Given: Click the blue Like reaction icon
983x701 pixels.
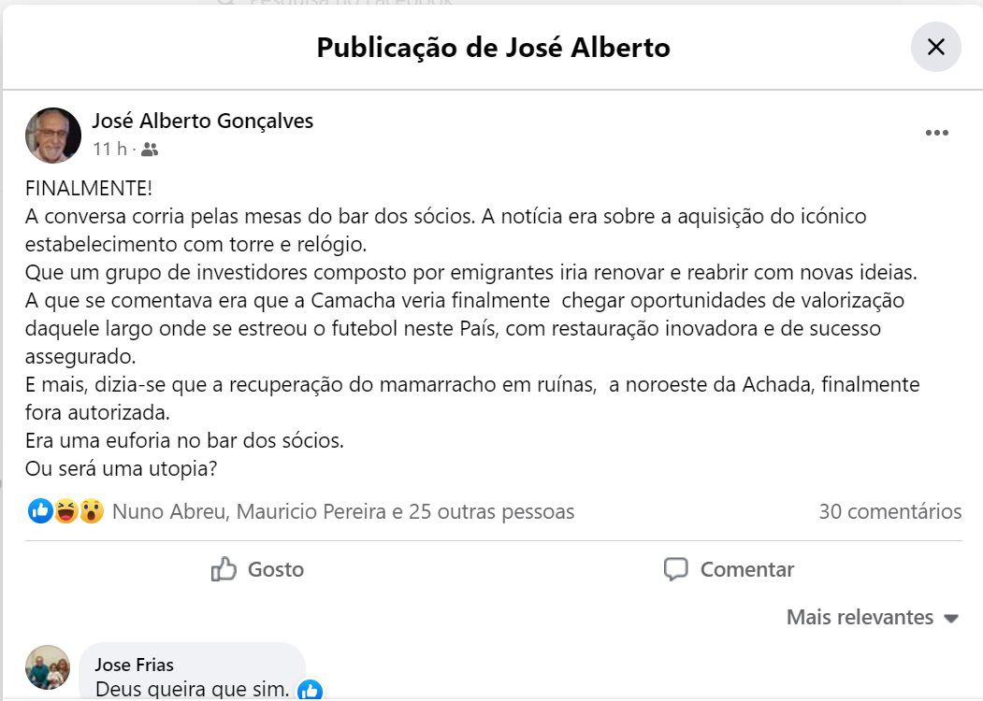Looking at the screenshot, I should click(40, 511).
